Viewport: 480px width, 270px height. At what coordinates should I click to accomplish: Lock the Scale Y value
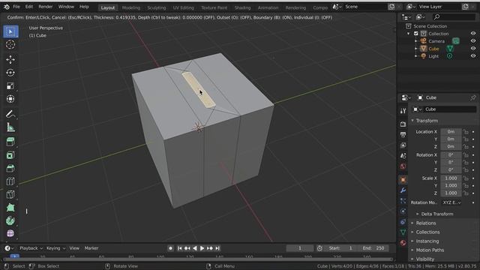(x=466, y=185)
